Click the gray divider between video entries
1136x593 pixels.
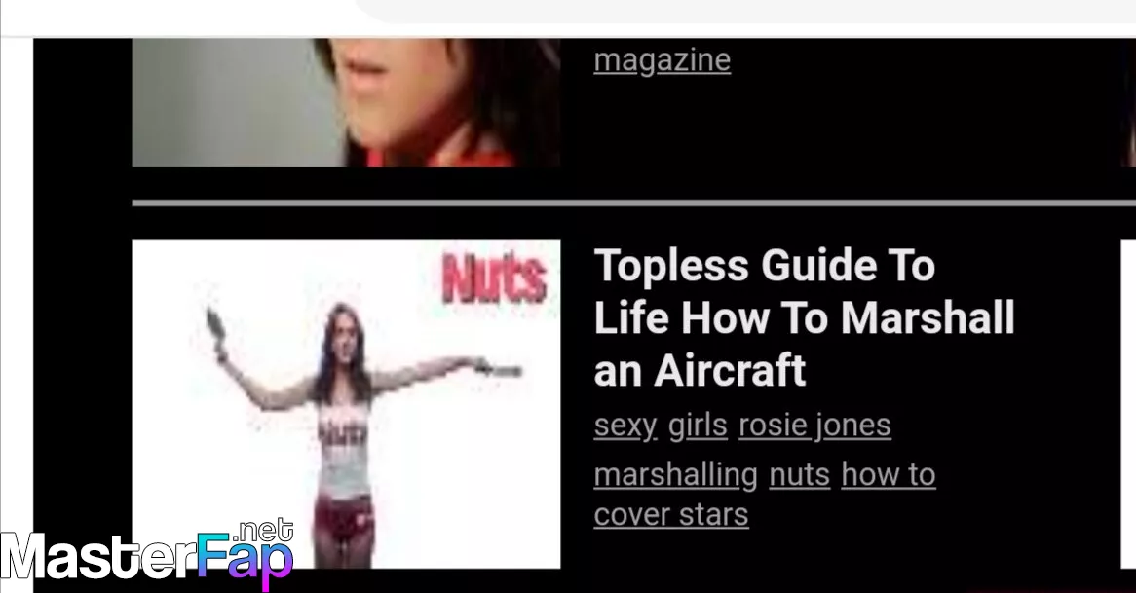click(634, 204)
